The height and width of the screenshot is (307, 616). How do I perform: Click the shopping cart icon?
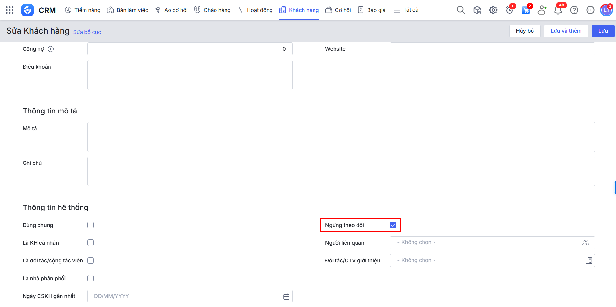(x=525, y=10)
